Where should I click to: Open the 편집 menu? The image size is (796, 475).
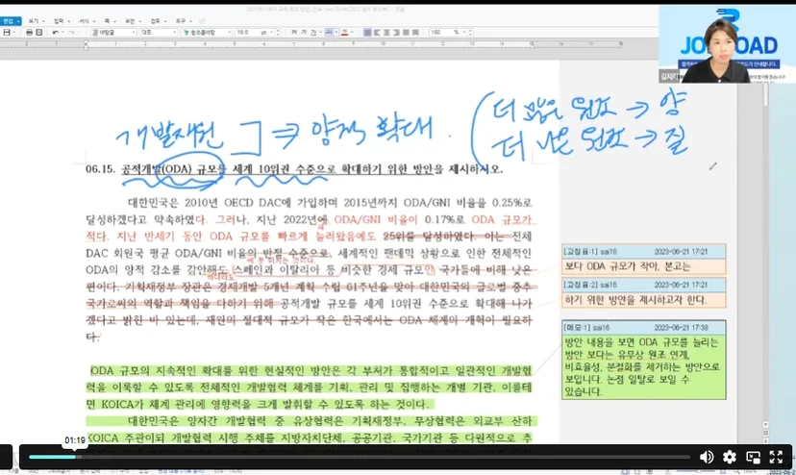coord(11,21)
